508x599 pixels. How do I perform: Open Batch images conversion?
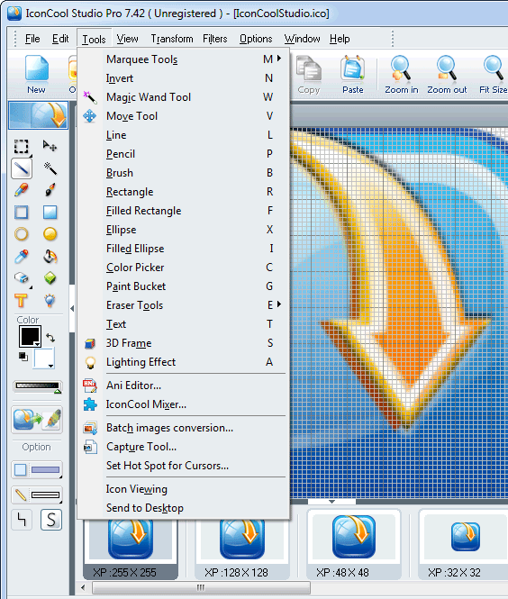pyautogui.click(x=184, y=428)
